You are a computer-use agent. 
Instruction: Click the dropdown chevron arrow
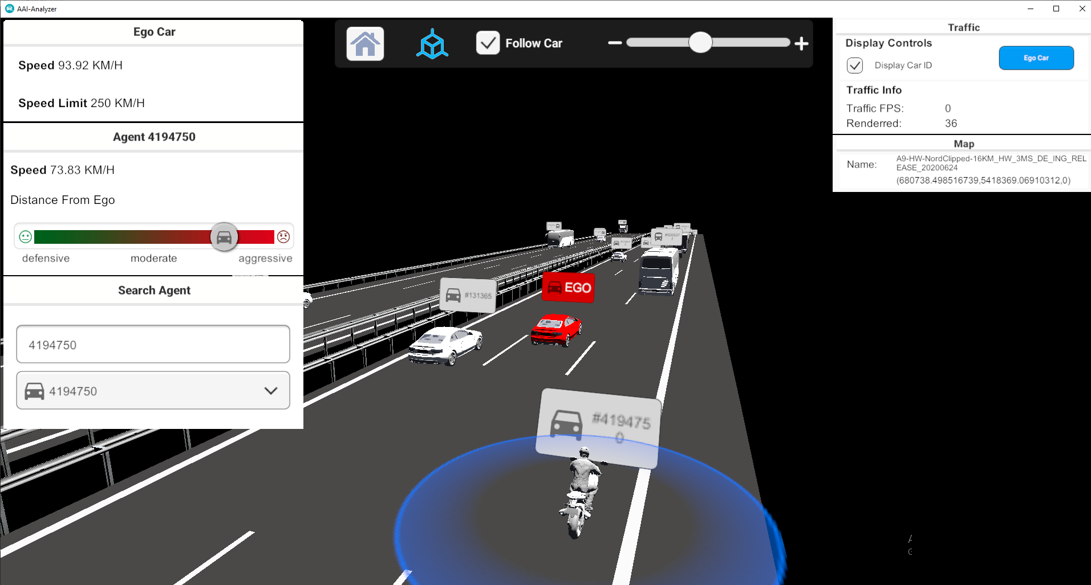point(271,391)
